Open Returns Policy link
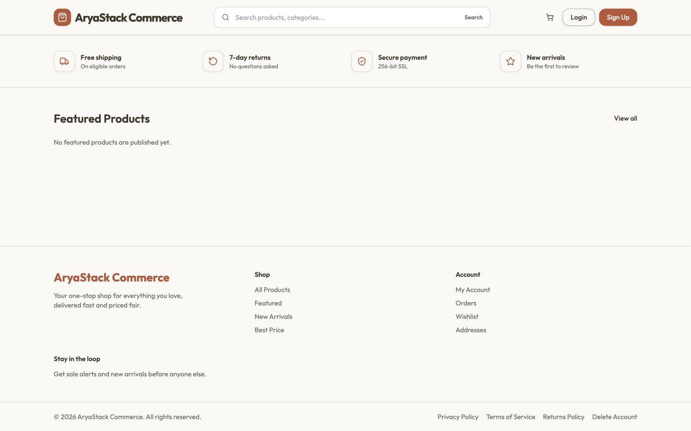691x431 pixels. coord(564,417)
